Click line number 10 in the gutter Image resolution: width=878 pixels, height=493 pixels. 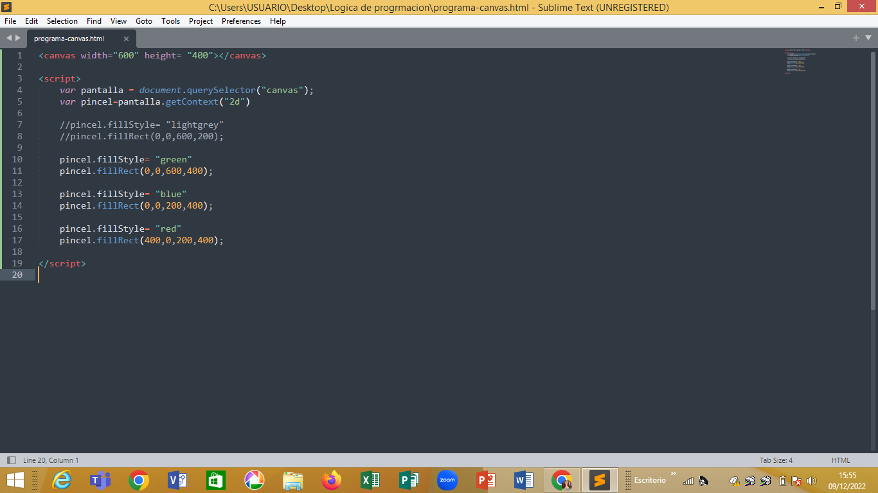click(x=17, y=159)
